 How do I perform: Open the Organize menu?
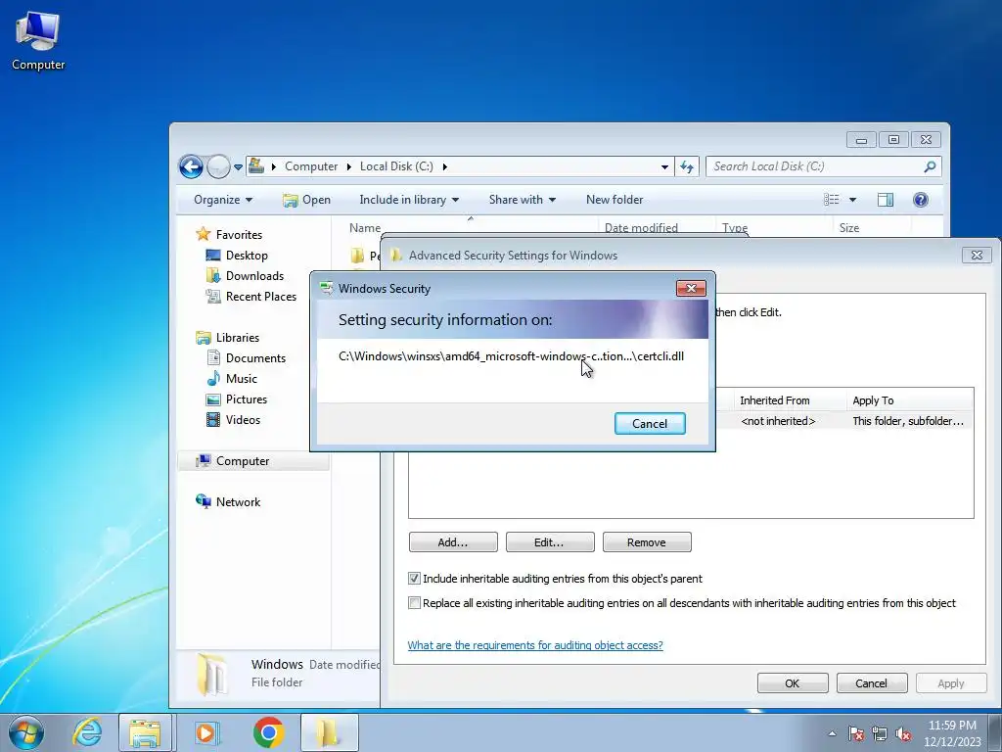click(223, 200)
